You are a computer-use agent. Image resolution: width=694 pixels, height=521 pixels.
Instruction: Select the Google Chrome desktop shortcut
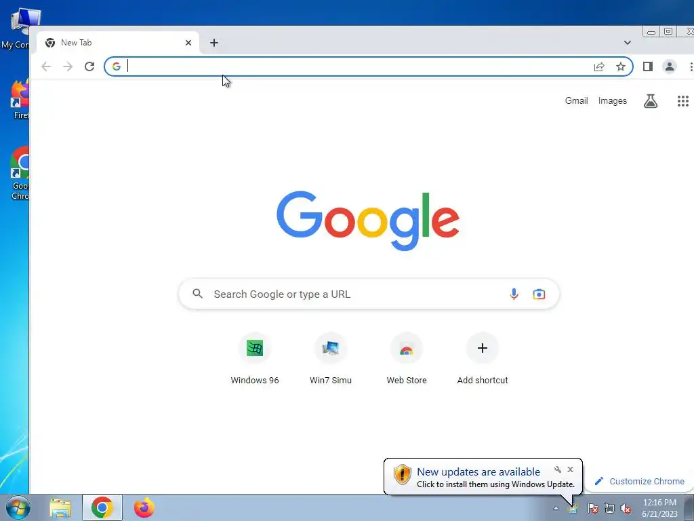tap(20, 173)
